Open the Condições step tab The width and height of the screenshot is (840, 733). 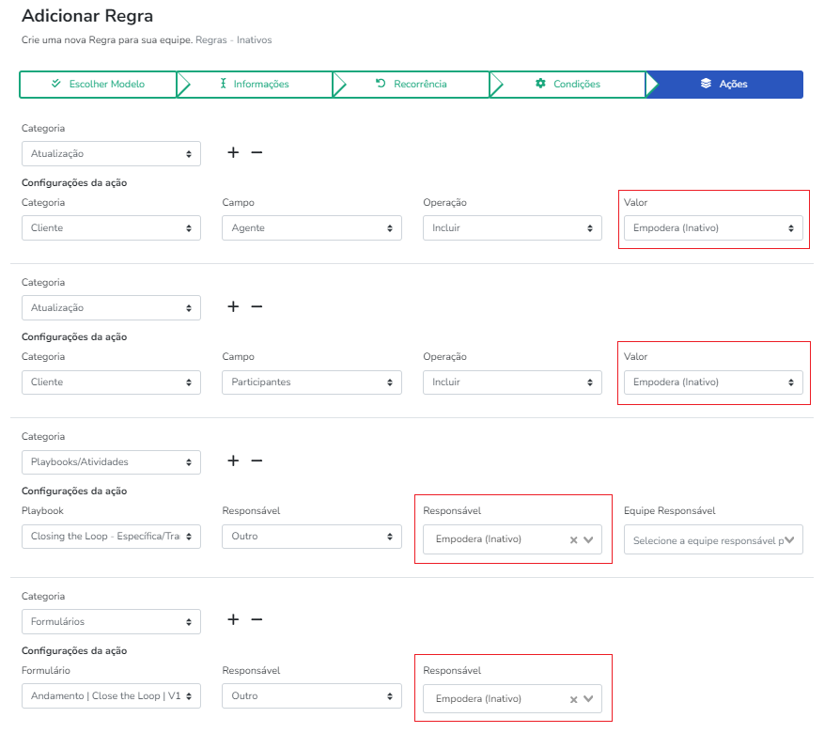pyautogui.click(x=568, y=84)
